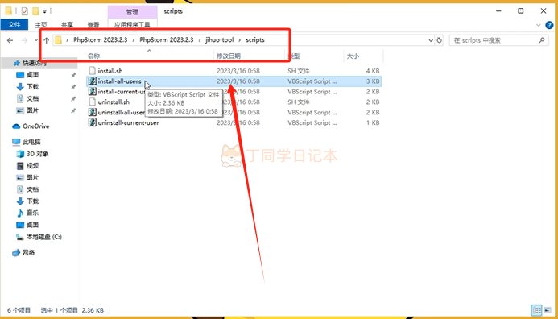Open the 文件 ribbon menu

click(x=14, y=24)
